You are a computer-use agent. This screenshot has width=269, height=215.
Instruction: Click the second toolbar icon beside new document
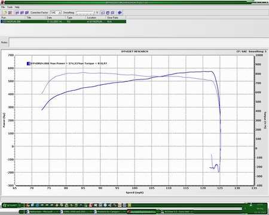(10, 13)
